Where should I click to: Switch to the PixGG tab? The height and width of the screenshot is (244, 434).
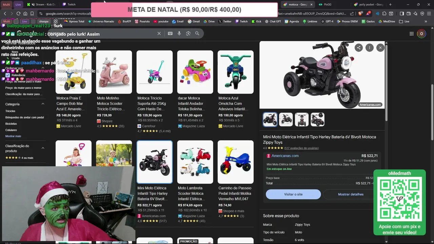pos(325,4)
